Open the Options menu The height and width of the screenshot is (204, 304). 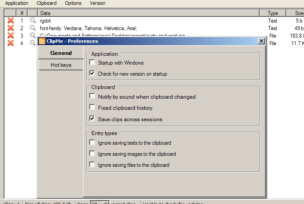[73, 3]
